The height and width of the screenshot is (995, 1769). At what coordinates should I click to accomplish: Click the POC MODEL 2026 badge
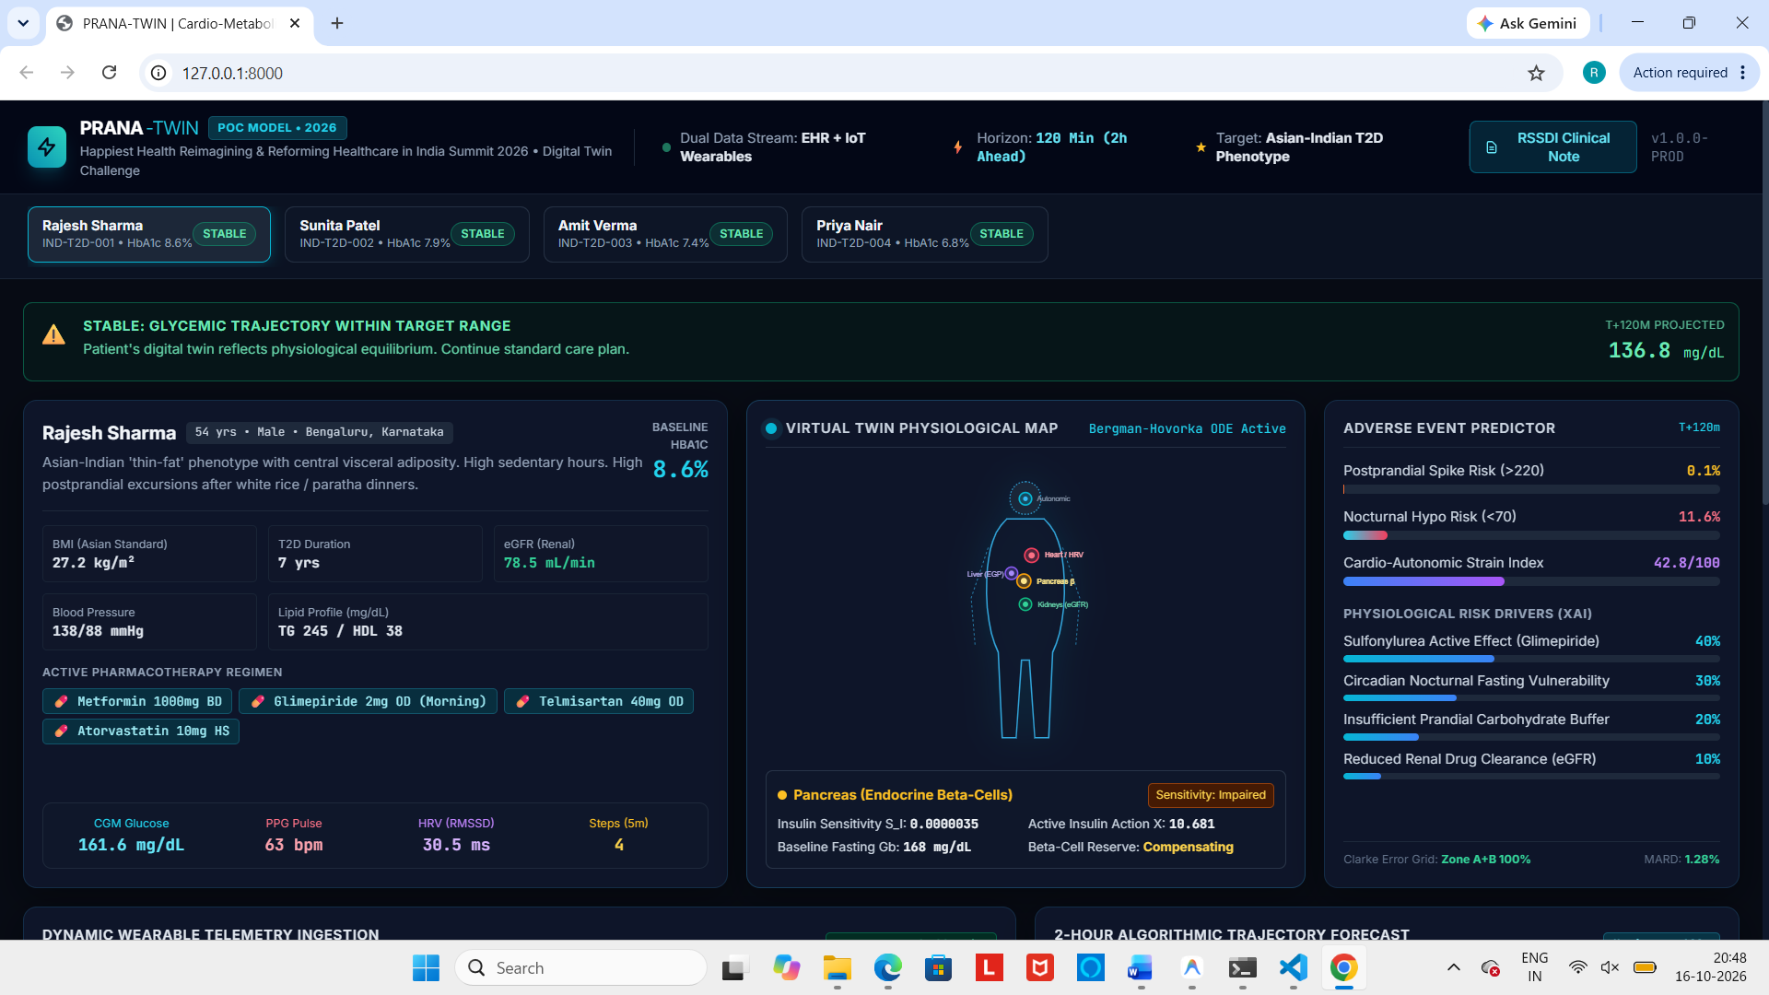point(277,127)
